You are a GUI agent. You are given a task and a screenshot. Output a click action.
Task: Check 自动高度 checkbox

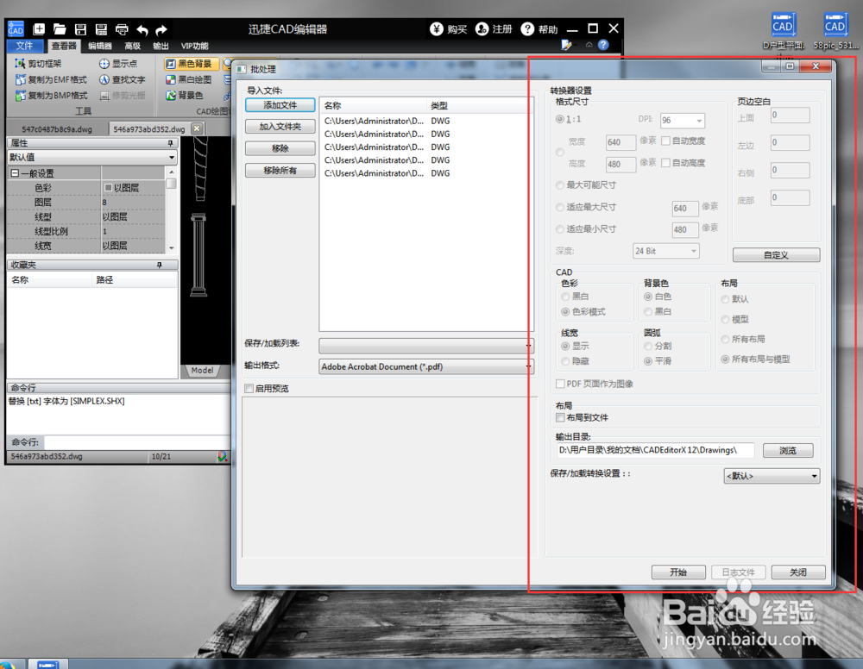click(x=665, y=163)
